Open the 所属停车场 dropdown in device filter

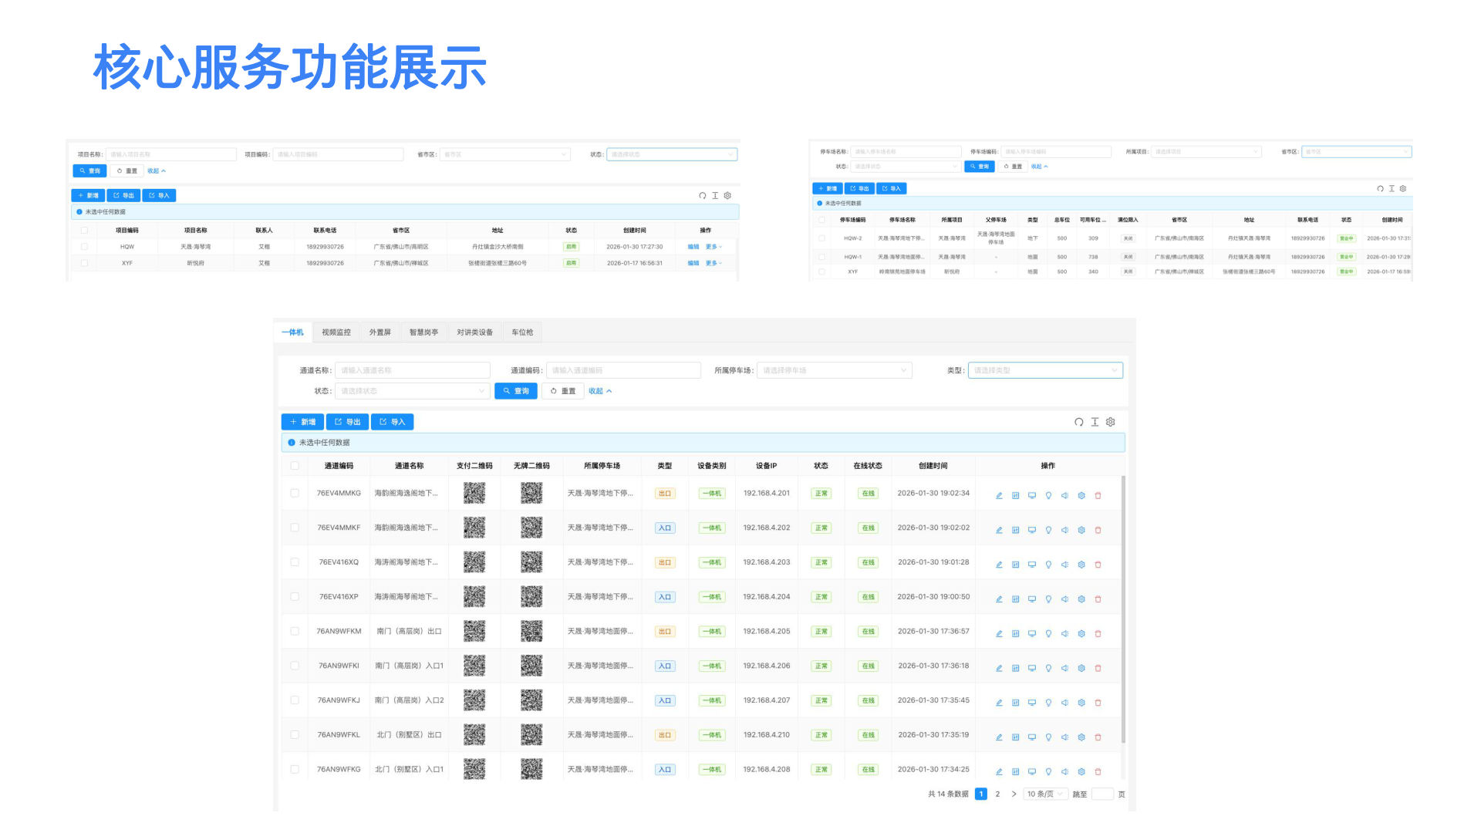(835, 370)
